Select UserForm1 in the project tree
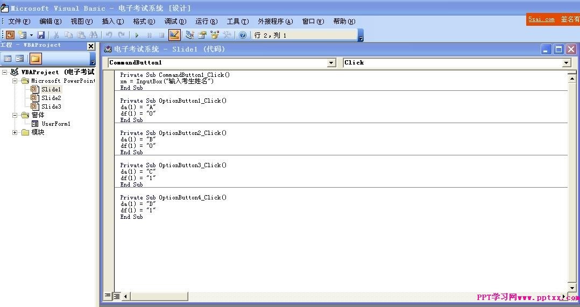The image size is (580, 307). click(x=56, y=124)
